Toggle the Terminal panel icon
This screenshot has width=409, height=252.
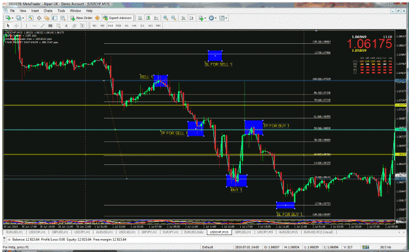(x=55, y=18)
